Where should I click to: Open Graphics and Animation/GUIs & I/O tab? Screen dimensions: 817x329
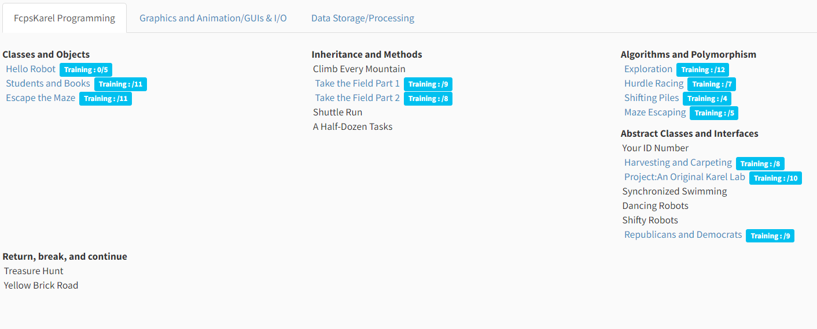click(x=213, y=18)
